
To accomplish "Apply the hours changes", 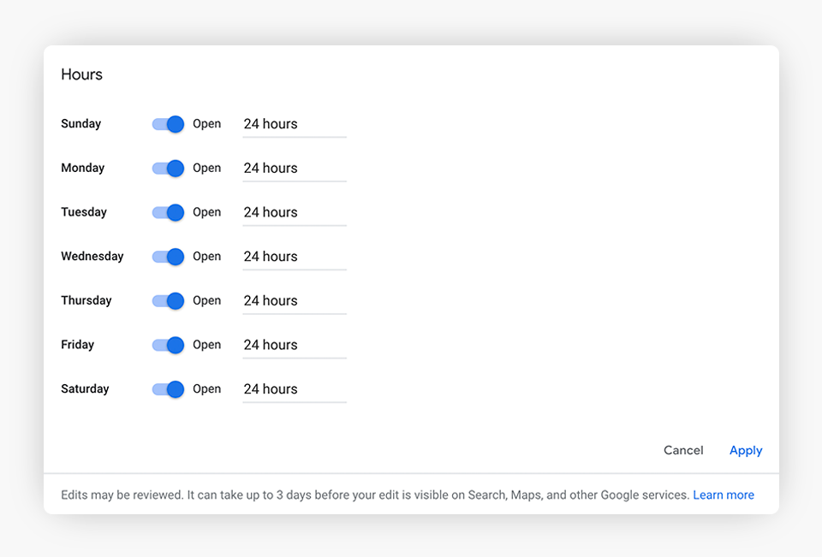I will 746,450.
